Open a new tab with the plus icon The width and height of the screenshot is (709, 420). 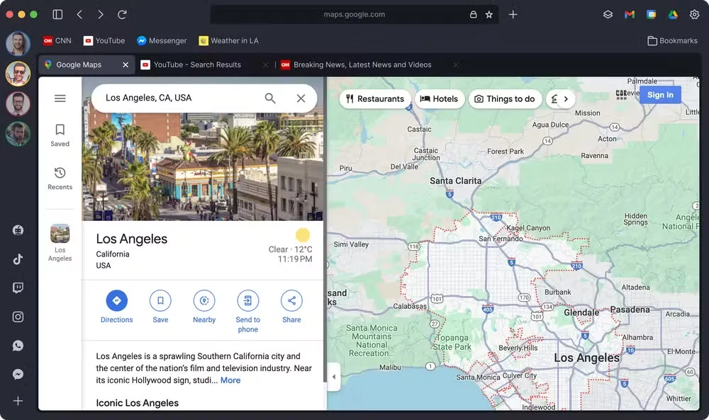point(513,14)
